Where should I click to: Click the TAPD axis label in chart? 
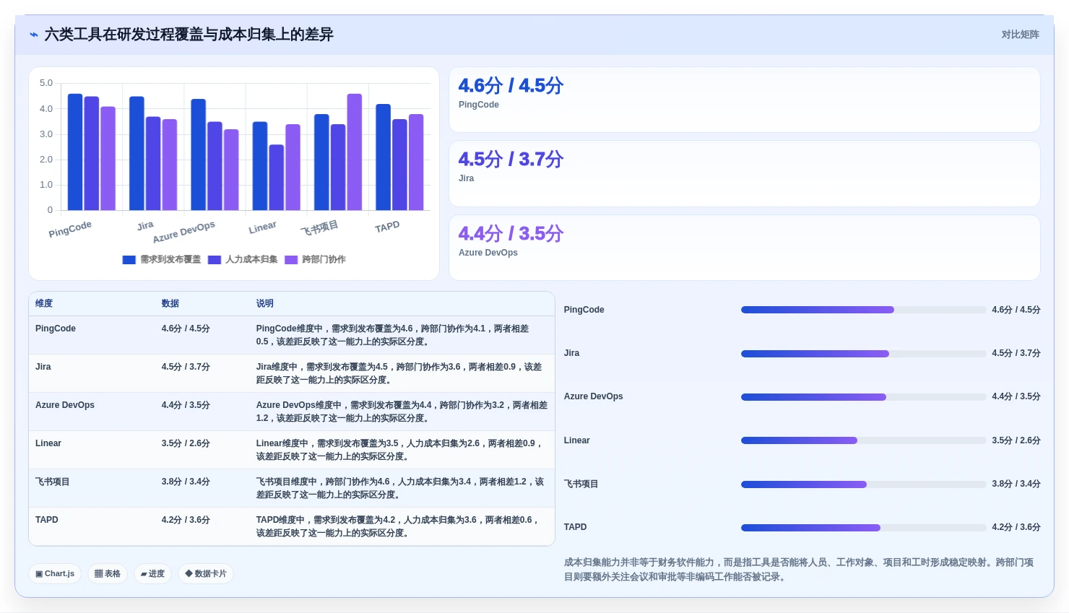click(387, 227)
